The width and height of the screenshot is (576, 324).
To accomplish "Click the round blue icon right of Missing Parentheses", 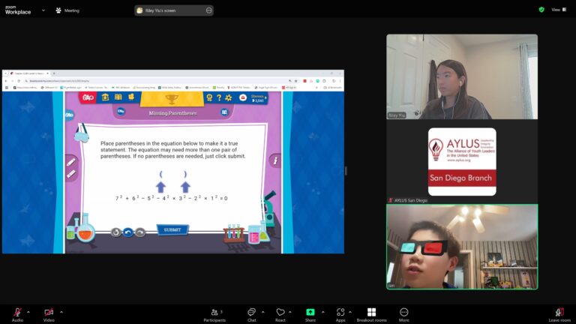I will pyautogui.click(x=224, y=112).
